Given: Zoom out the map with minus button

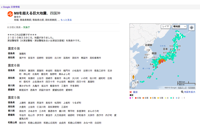Looking at the screenshot, I should point(133,86).
